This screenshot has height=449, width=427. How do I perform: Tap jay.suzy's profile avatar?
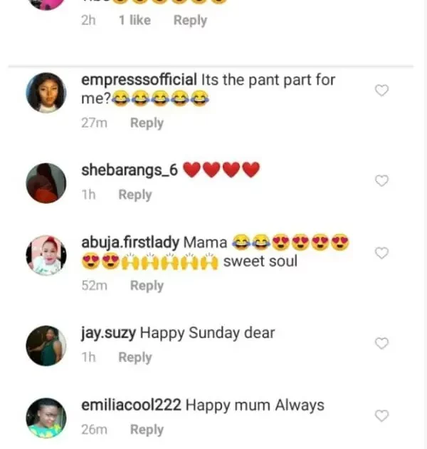coord(46,346)
